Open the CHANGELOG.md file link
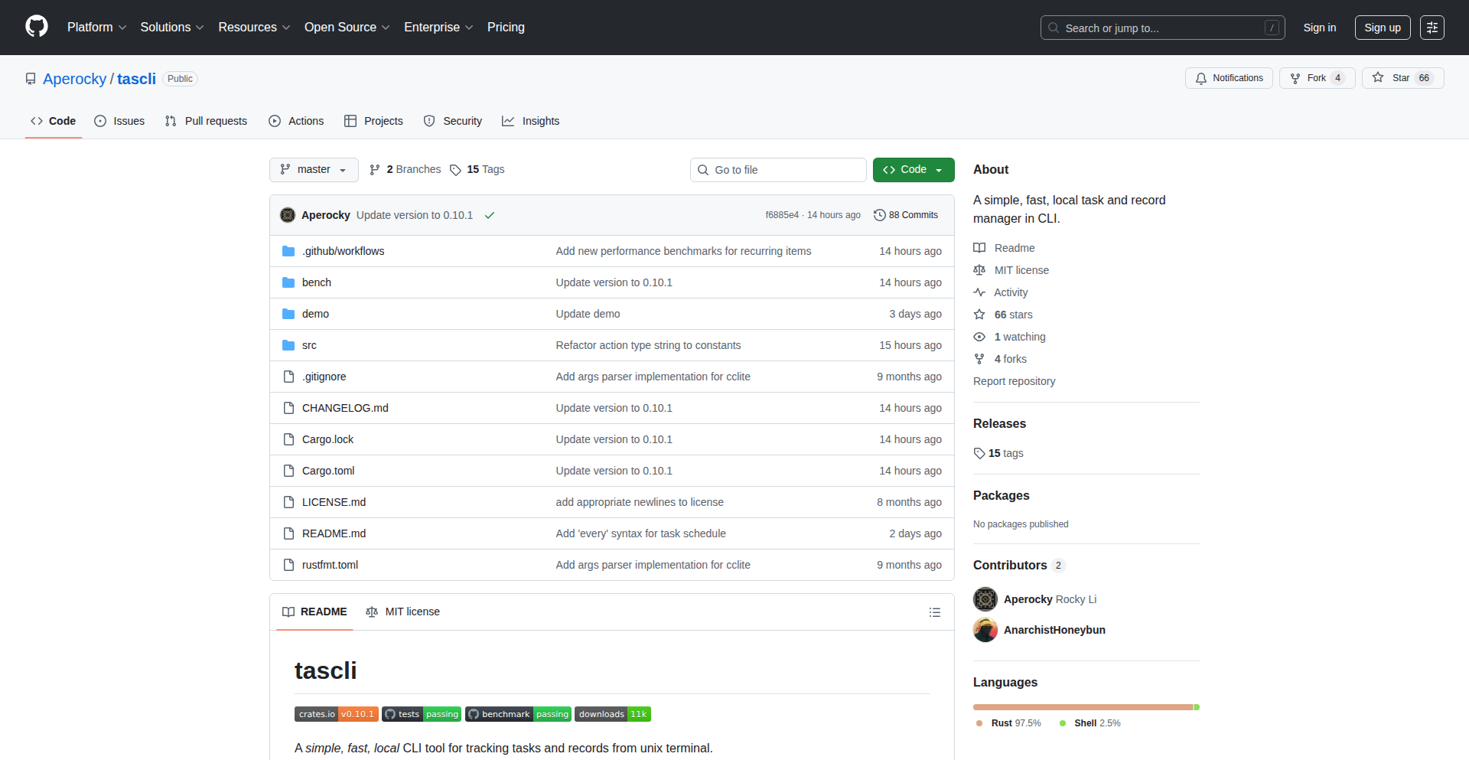Viewport: 1469px width, 760px height. pos(344,407)
